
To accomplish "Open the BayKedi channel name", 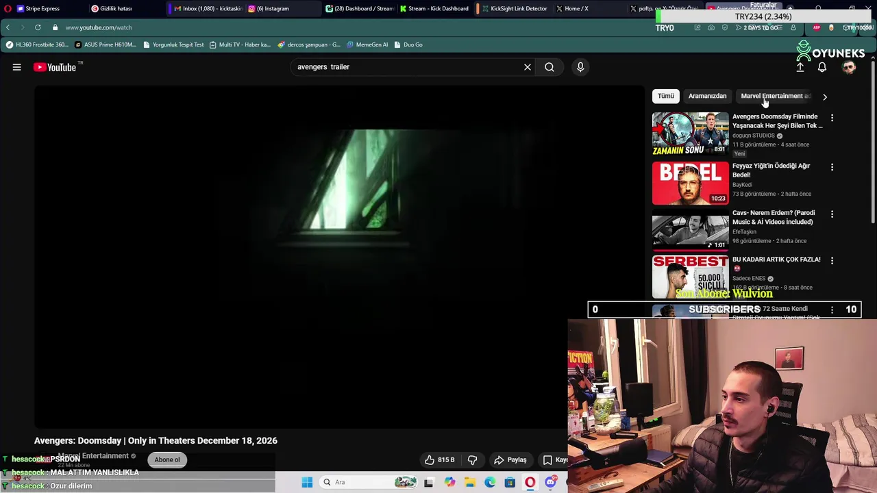I will (742, 185).
